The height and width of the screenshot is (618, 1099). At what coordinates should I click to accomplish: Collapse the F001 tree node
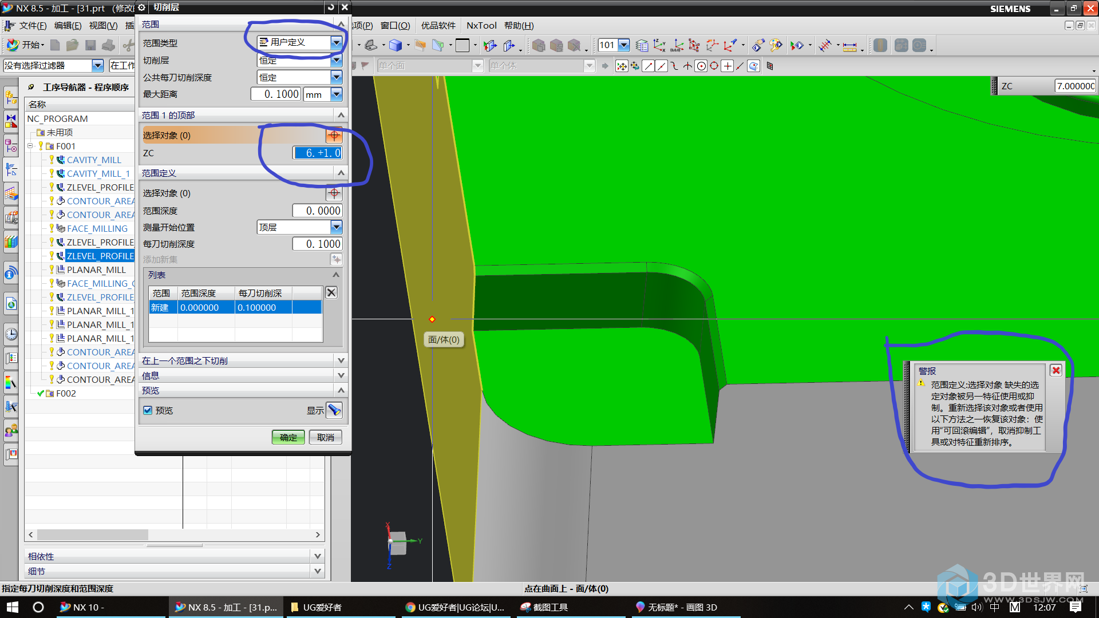point(30,146)
